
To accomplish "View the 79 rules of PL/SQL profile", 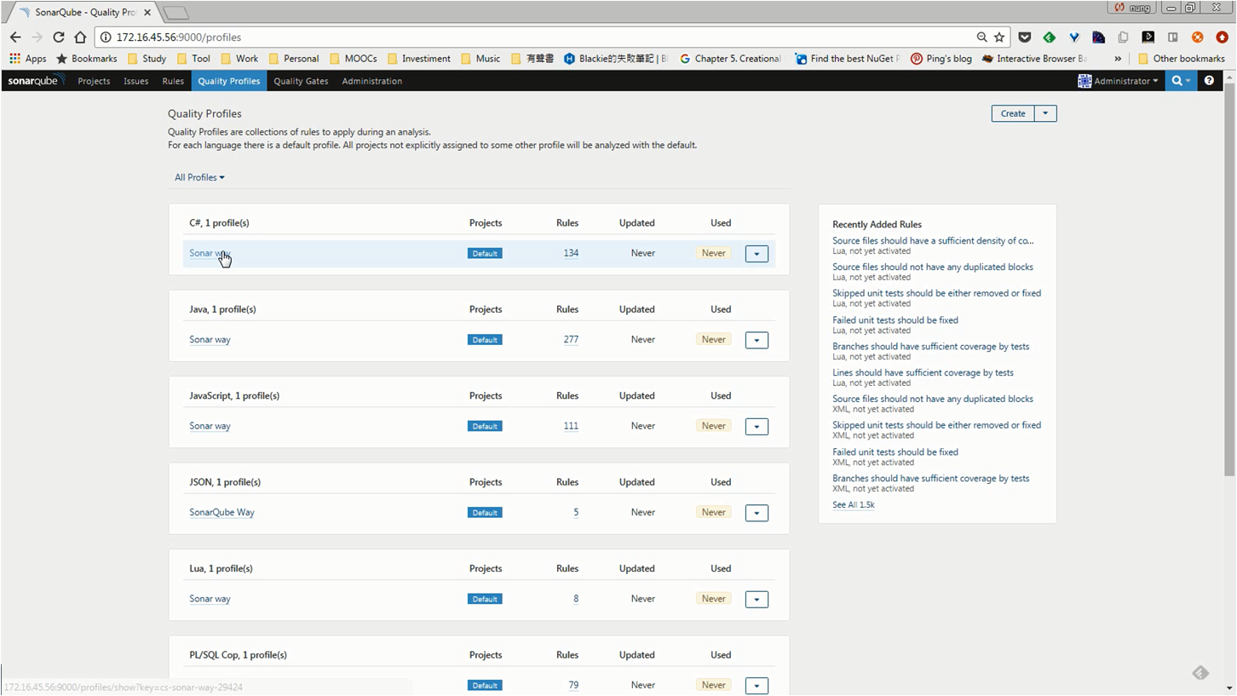I will [573, 685].
